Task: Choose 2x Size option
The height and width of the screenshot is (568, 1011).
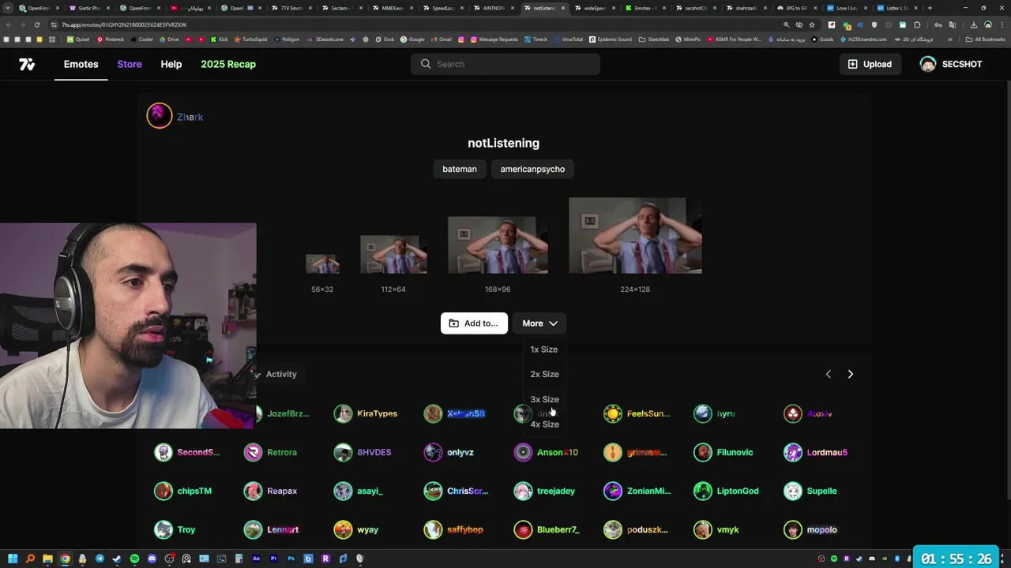Action: tap(544, 374)
